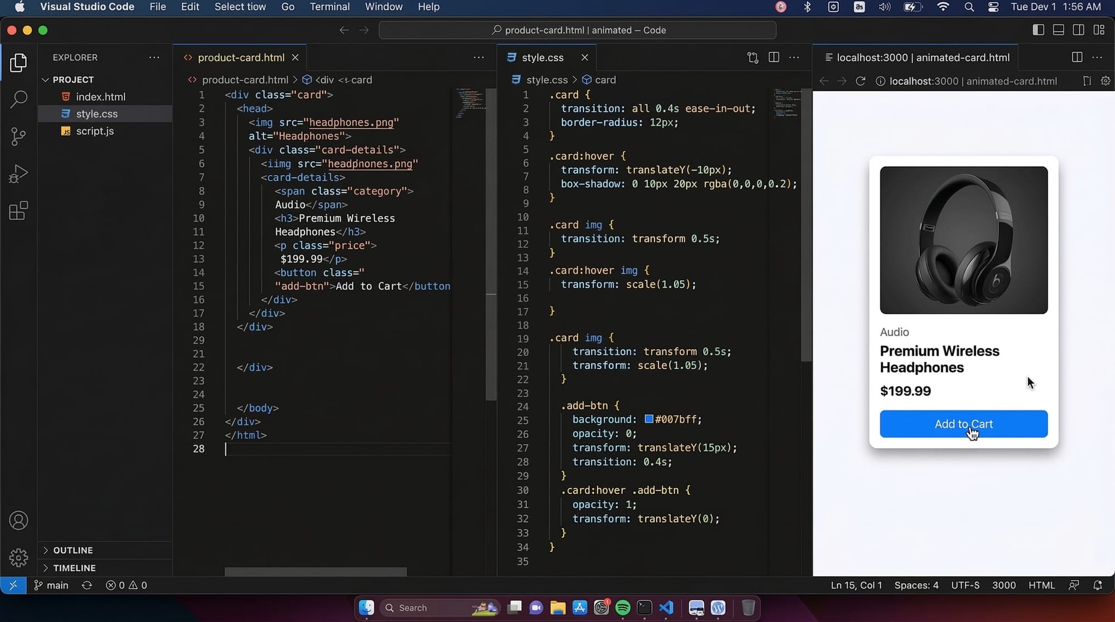Image resolution: width=1115 pixels, height=622 pixels.
Task: Click the Add to Cart button
Action: click(x=963, y=424)
